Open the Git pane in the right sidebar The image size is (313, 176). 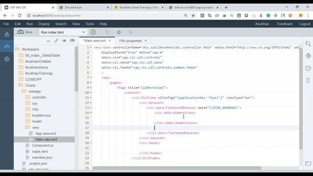pyautogui.click(x=308, y=56)
